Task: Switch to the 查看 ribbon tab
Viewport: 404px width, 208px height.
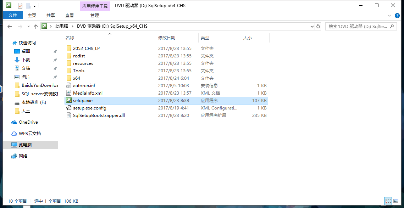Action: pyautogui.click(x=69, y=15)
